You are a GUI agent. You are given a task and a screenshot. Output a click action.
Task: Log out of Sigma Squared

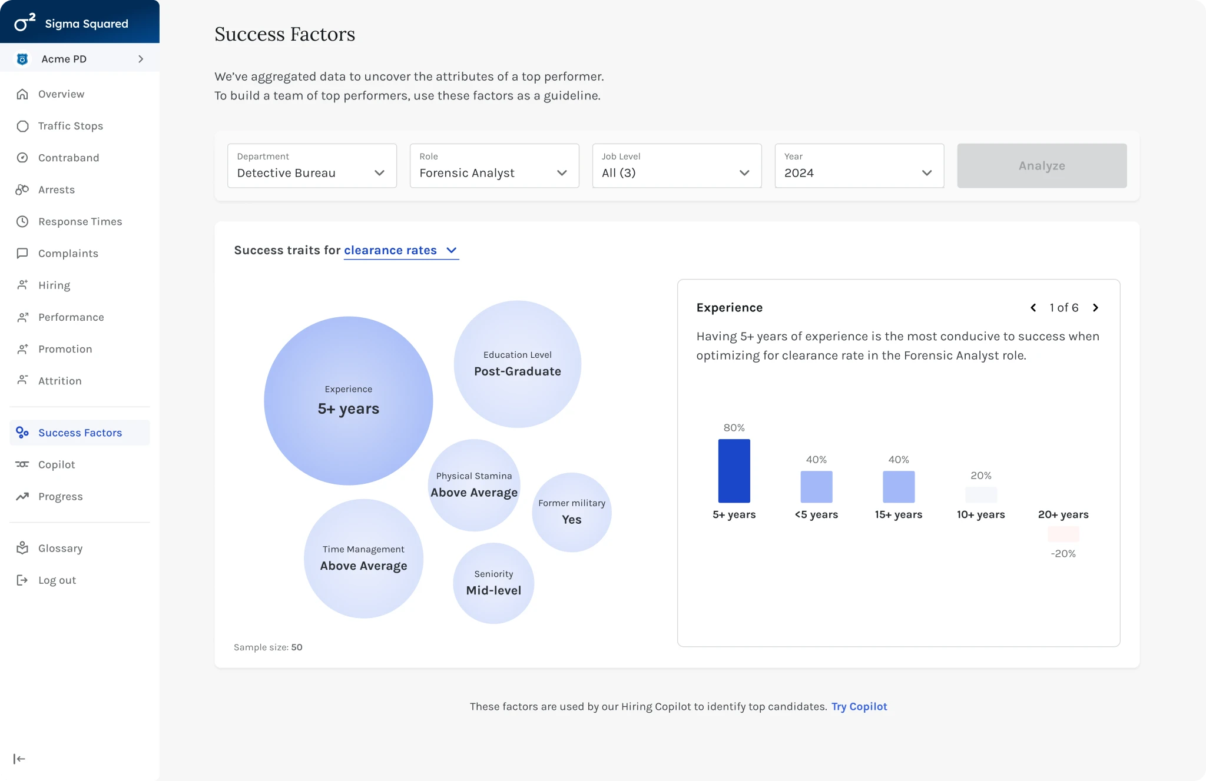[x=57, y=580]
